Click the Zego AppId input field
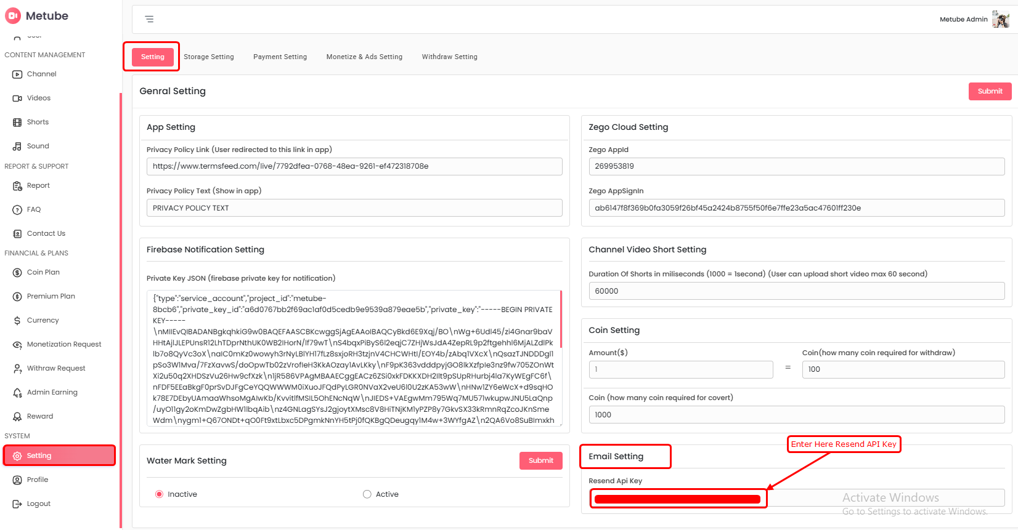 point(796,166)
